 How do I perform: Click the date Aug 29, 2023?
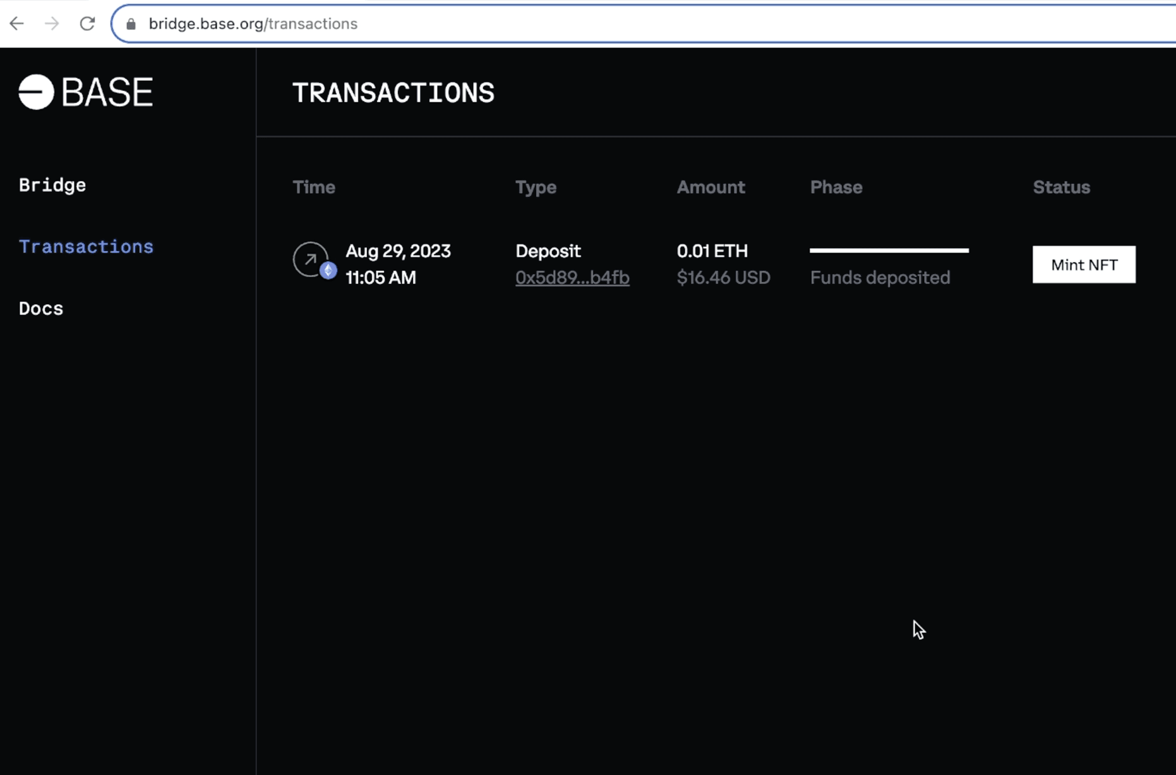(398, 251)
